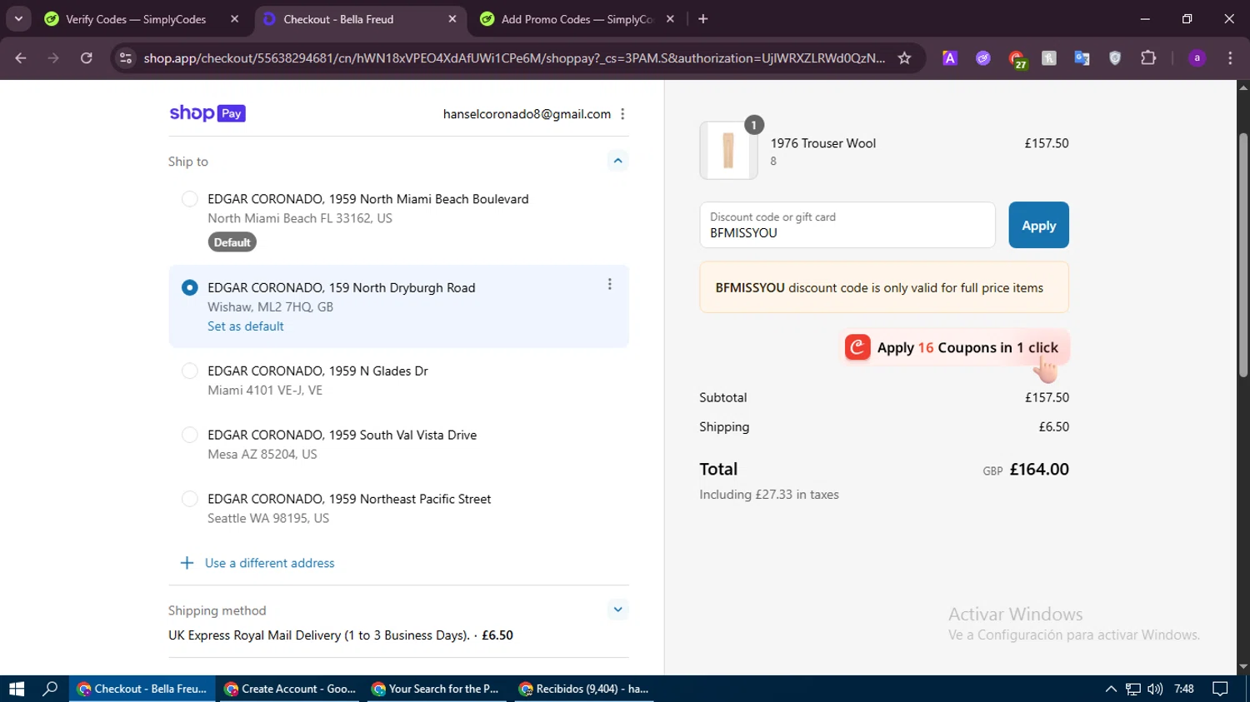The width and height of the screenshot is (1250, 702).
Task: Click Set as default link
Action: (x=246, y=326)
